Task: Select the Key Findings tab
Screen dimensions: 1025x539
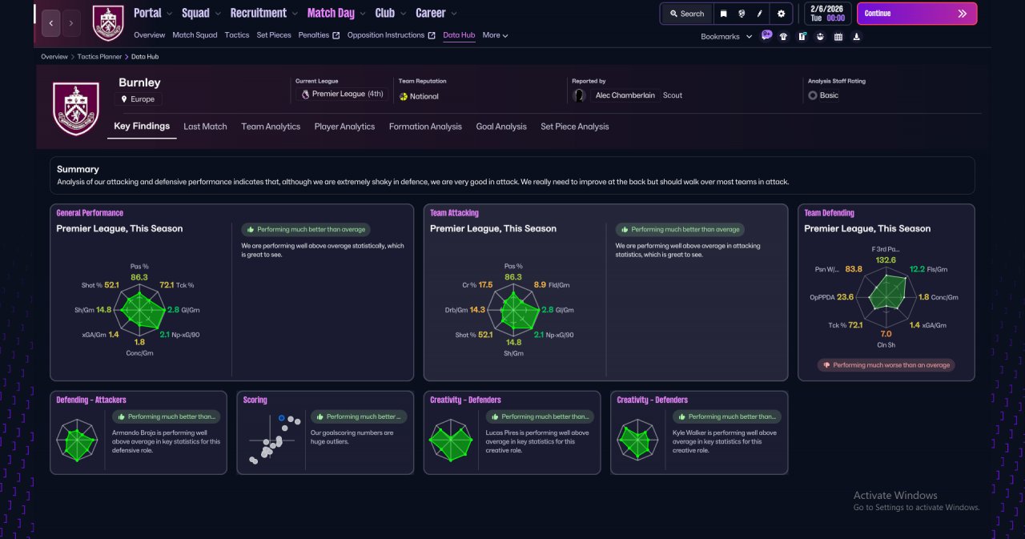Action: [x=142, y=127]
